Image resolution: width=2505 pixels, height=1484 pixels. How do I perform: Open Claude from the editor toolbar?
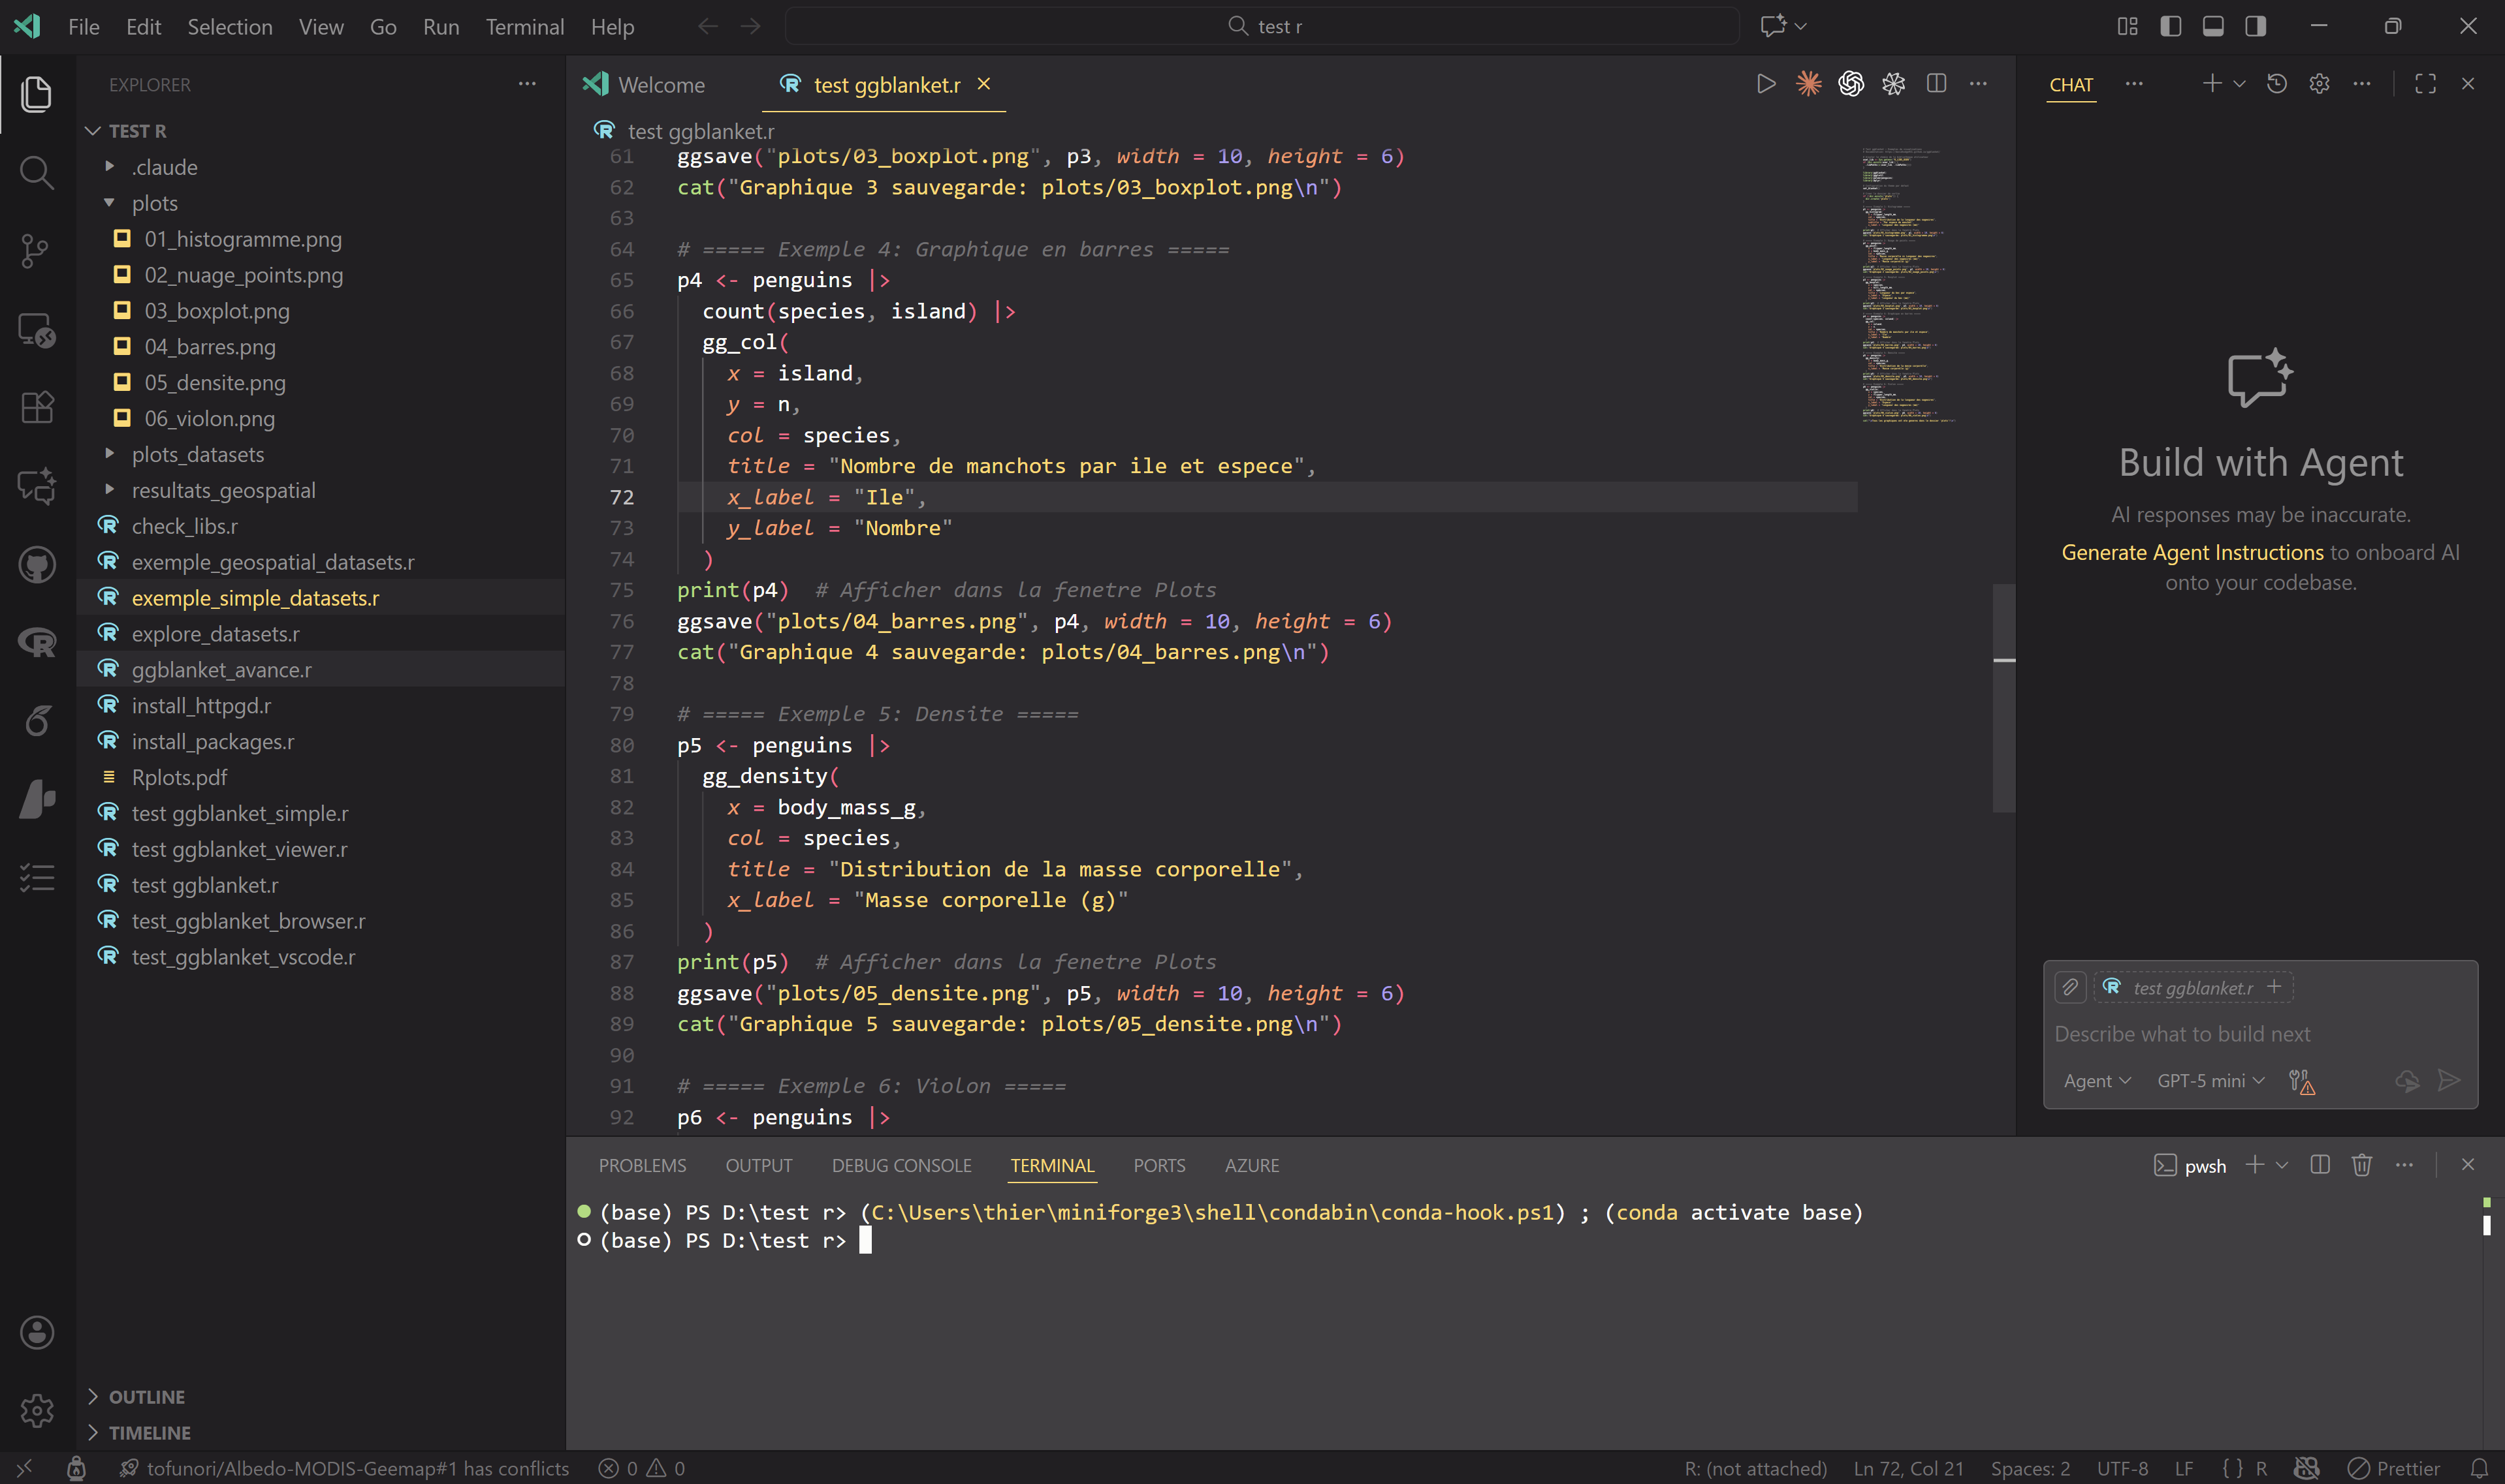[x=1808, y=84]
